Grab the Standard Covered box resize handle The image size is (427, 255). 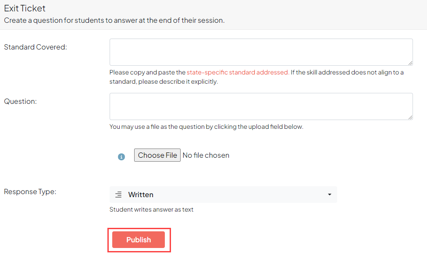click(x=410, y=63)
